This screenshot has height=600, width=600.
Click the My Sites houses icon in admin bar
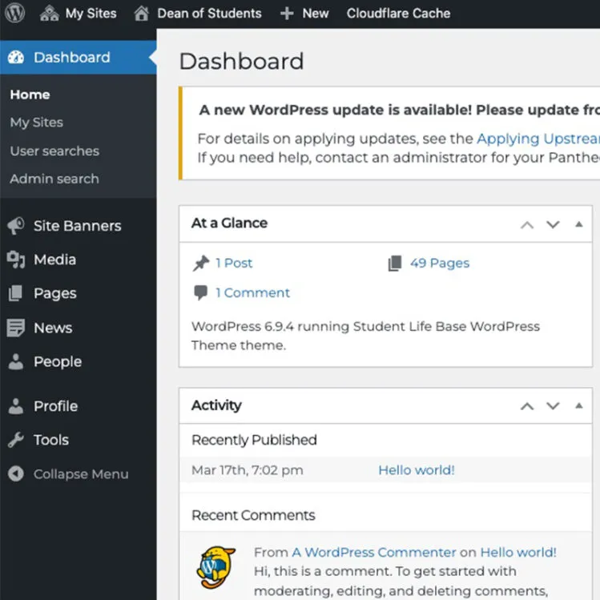[x=50, y=14]
